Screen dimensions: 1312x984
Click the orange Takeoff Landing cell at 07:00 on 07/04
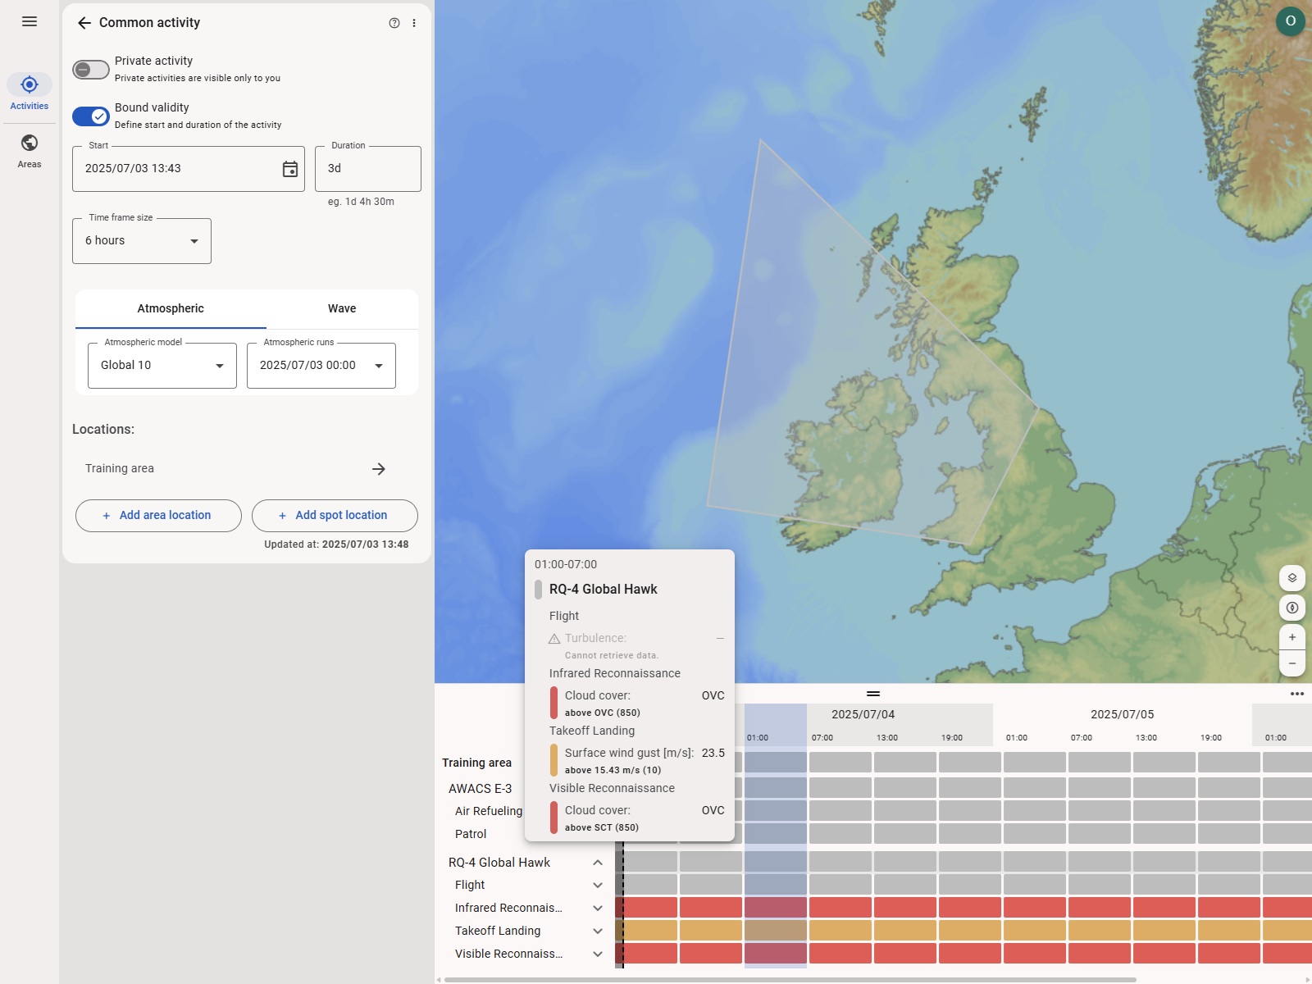[x=840, y=931]
